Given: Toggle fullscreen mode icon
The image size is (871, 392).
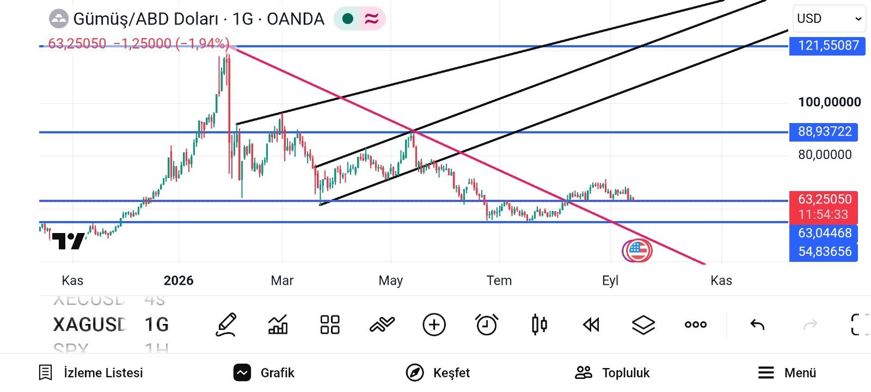Looking at the screenshot, I should click(860, 324).
